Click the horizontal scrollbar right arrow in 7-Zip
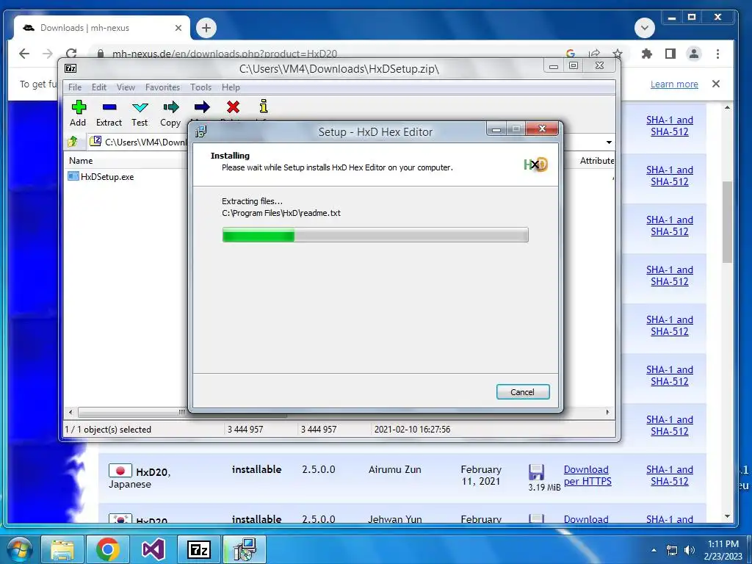 point(607,412)
